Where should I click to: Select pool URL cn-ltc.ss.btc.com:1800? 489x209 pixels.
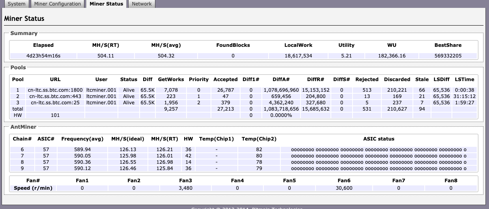(55, 90)
